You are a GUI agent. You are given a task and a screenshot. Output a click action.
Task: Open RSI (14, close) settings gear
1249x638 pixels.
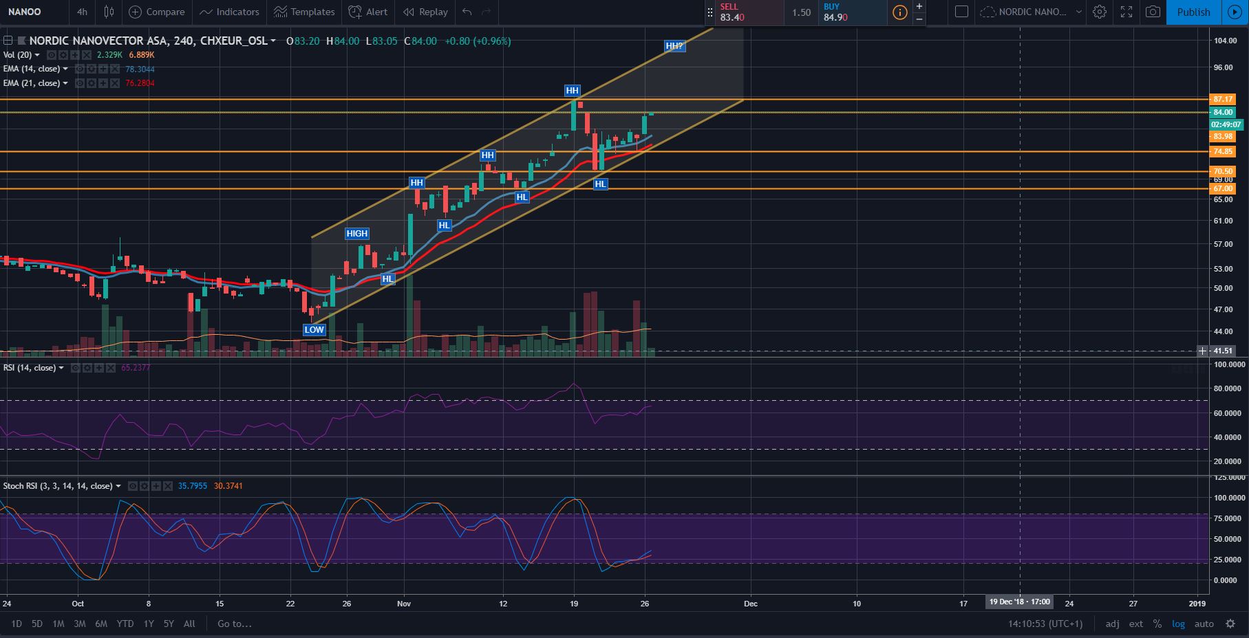pos(87,368)
